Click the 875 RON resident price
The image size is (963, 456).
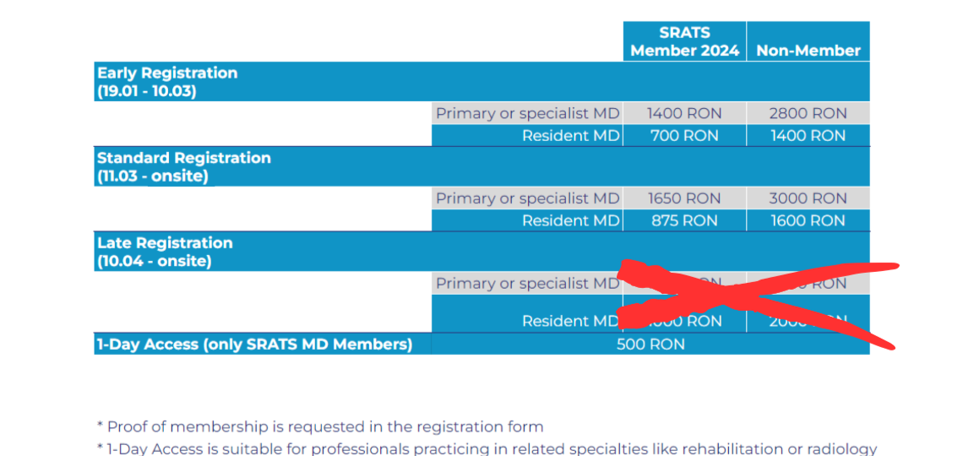click(685, 220)
